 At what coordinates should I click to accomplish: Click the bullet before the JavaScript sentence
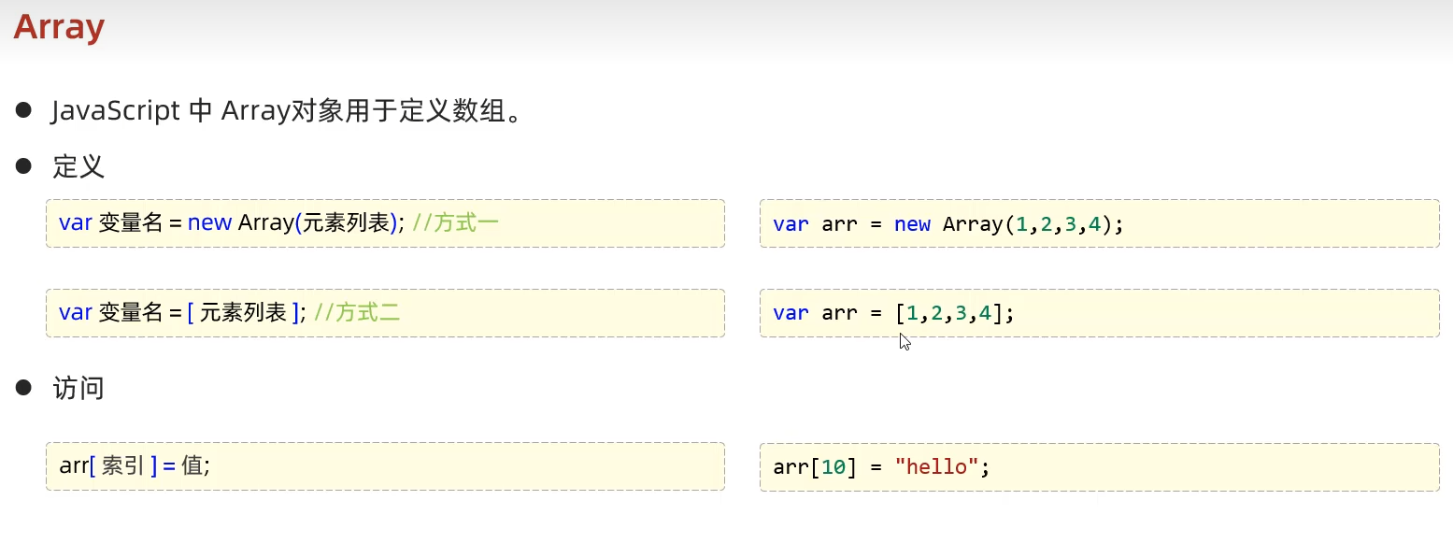click(24, 111)
